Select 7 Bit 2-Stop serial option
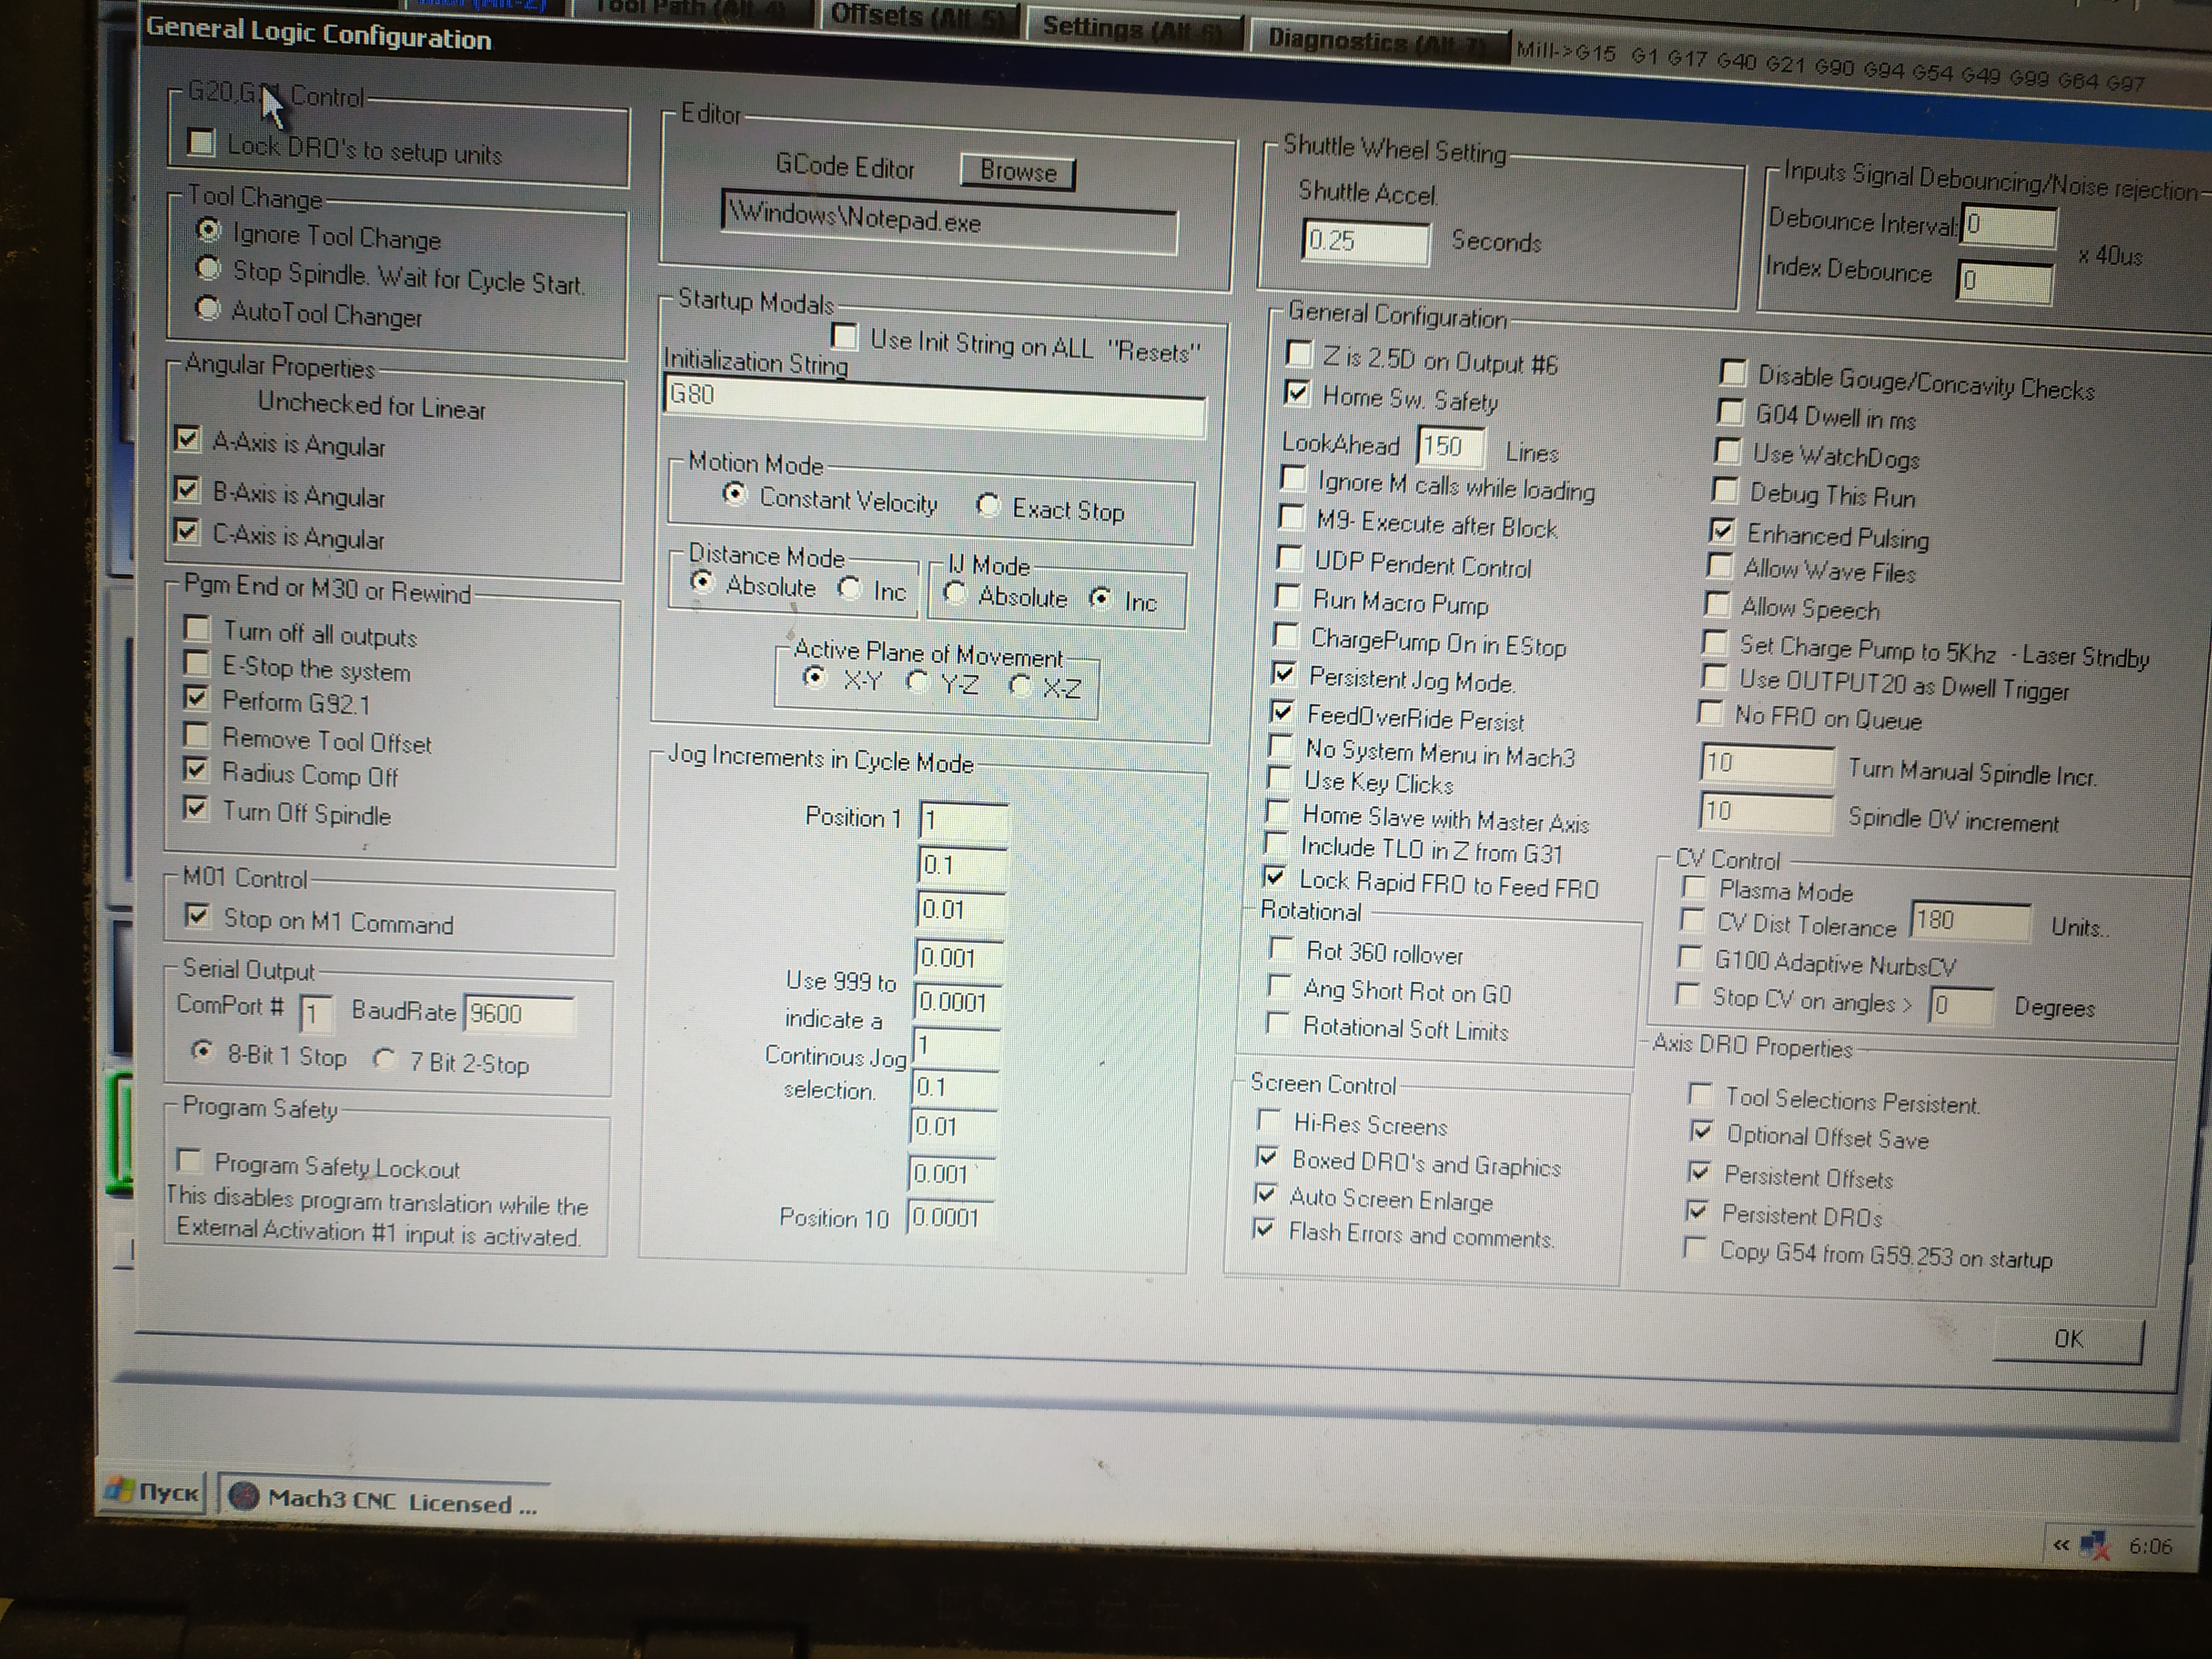Viewport: 2212px width, 1659px height. 384,1059
